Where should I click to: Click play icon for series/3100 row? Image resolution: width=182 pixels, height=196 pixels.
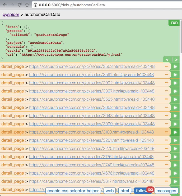coord(175,132)
